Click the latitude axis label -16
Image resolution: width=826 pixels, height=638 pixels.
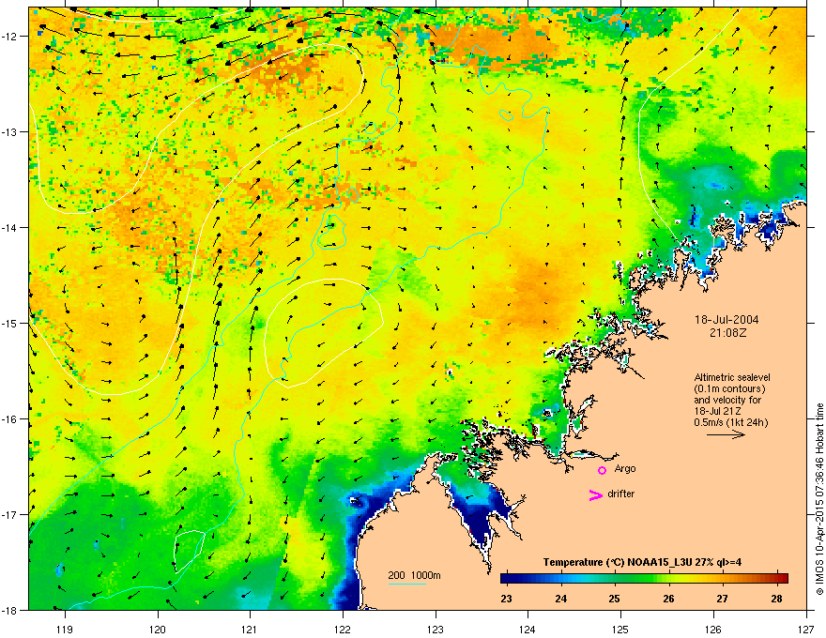[10, 419]
